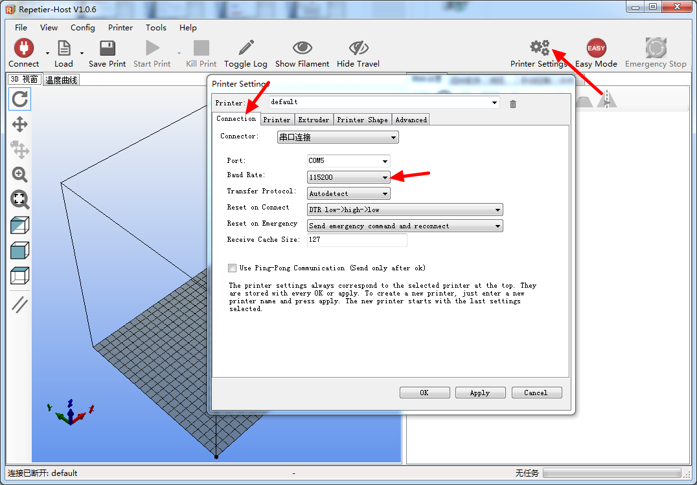Switch to the Extruder tab

click(314, 120)
